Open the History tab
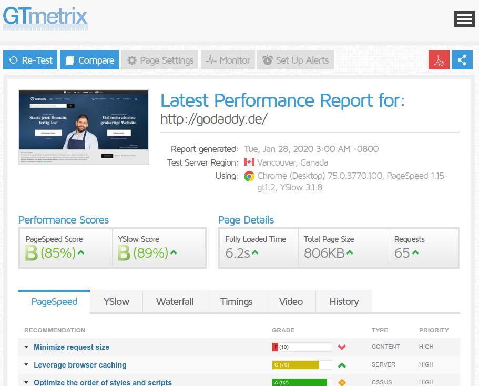Viewport: 479px width, 386px height. point(344,302)
